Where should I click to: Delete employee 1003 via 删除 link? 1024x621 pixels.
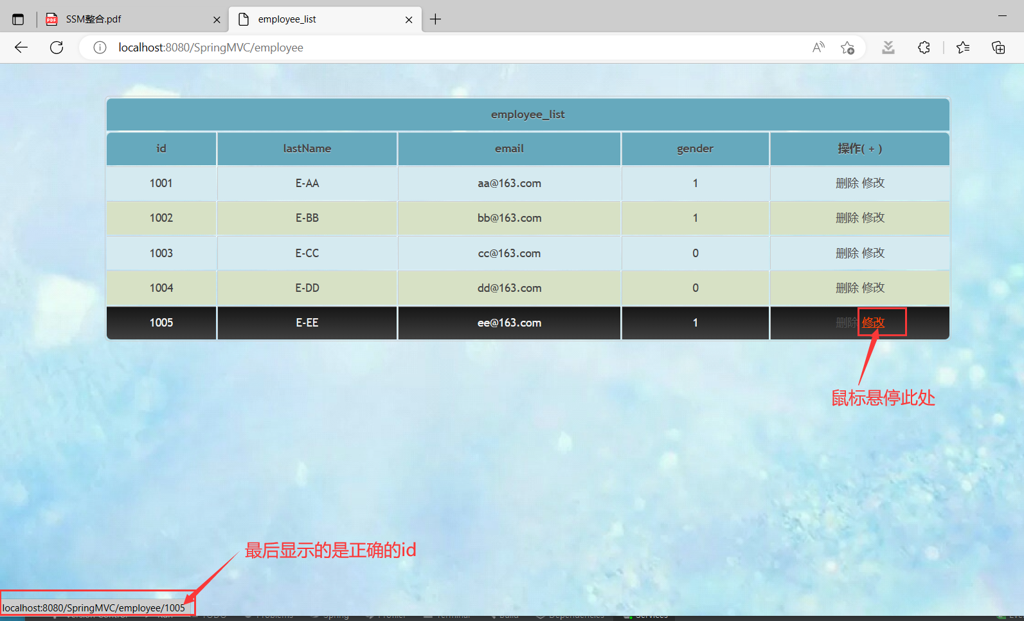847,253
